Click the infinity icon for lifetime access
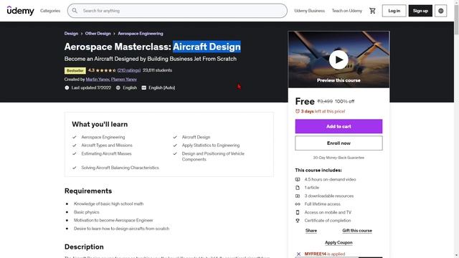This screenshot has width=459, height=258. (298, 204)
